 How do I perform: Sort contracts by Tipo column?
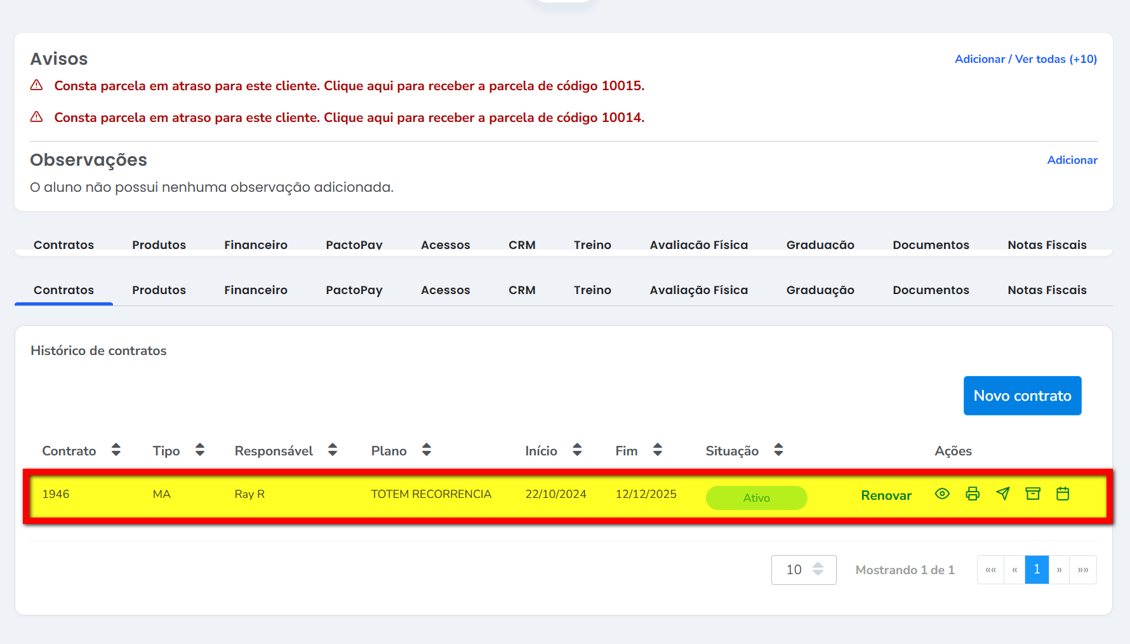(200, 450)
